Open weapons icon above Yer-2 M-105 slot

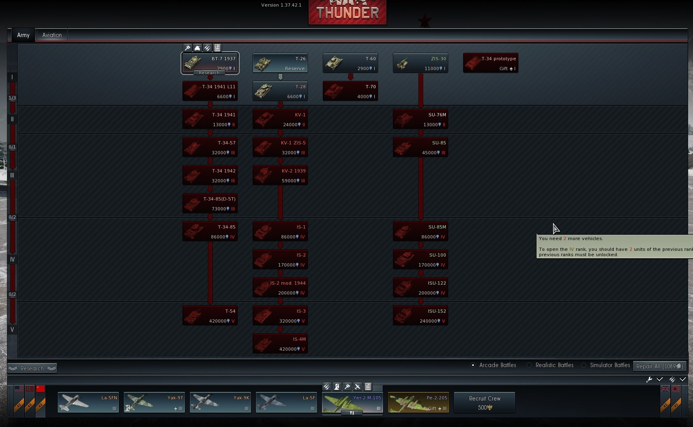(327, 387)
